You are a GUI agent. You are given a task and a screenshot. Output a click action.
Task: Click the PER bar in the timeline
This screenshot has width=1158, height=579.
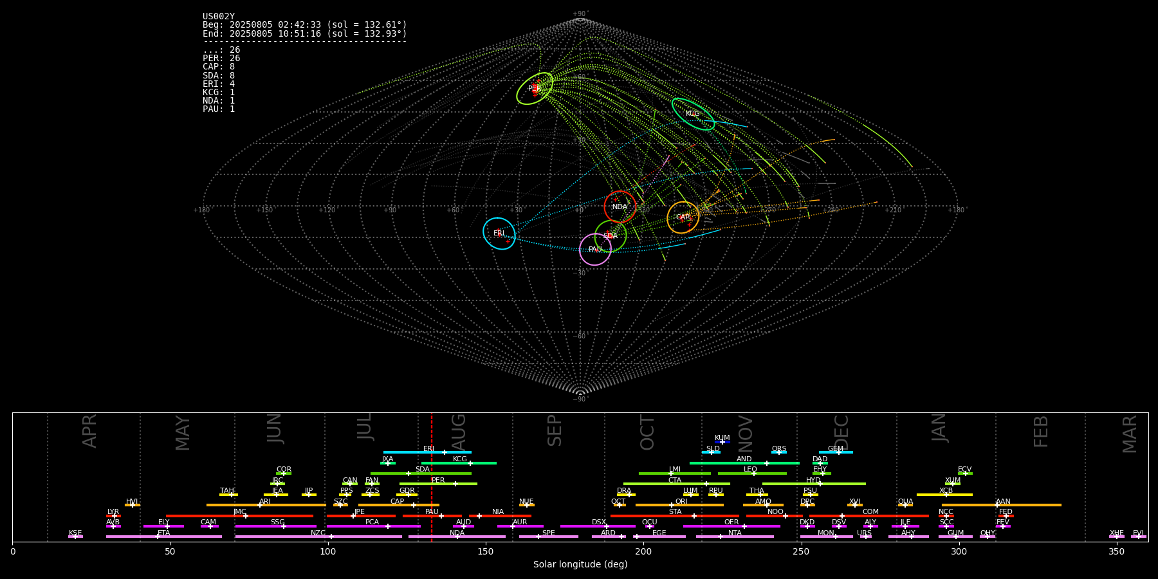(438, 484)
